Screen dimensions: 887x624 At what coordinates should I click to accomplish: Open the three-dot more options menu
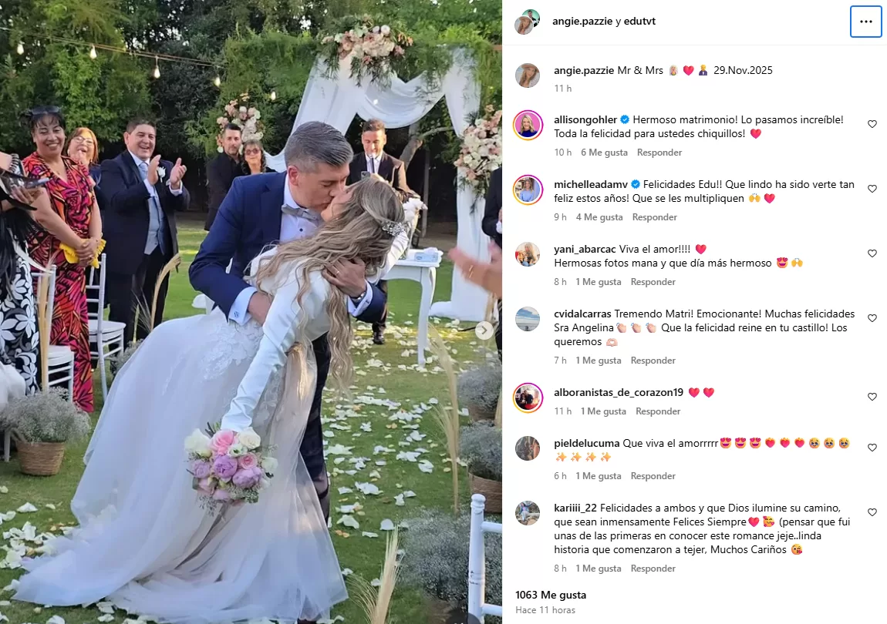[865, 22]
